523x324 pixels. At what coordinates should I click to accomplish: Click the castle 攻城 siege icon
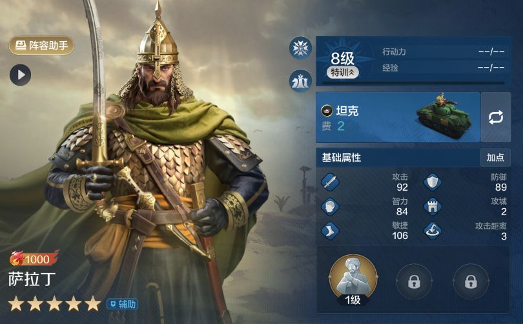(x=433, y=206)
